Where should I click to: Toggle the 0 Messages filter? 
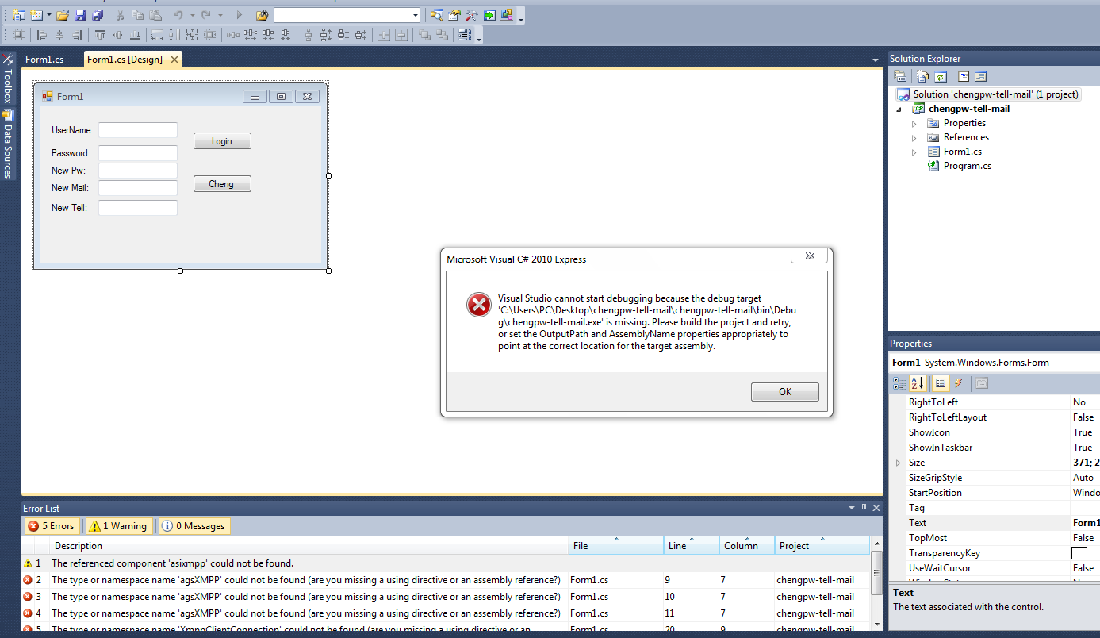point(194,526)
